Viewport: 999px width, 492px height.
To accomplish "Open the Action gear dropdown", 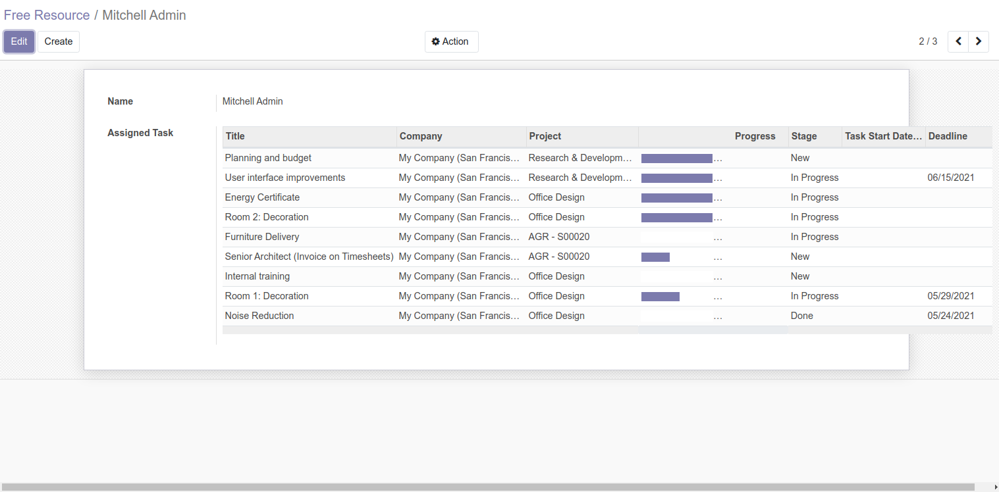I will [x=451, y=41].
